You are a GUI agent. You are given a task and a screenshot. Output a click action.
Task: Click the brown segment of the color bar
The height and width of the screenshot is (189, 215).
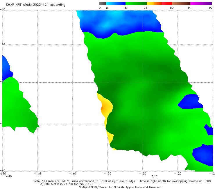click(x=181, y=3)
